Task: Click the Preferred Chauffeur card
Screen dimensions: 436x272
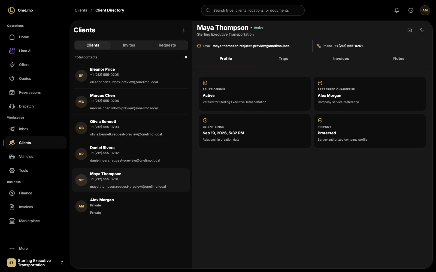Action: click(x=370, y=94)
